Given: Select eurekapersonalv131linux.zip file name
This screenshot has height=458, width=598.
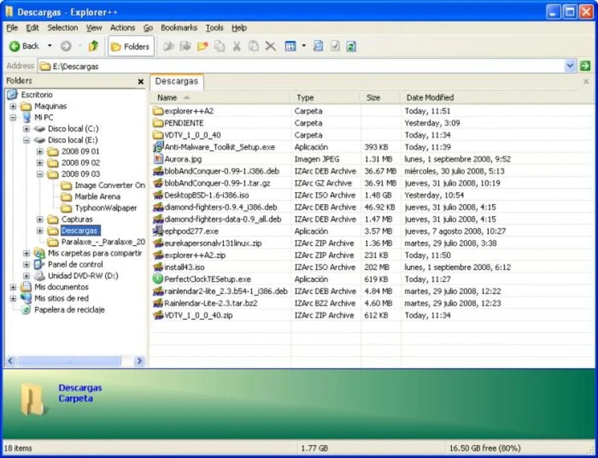Looking at the screenshot, I should pyautogui.click(x=213, y=243).
